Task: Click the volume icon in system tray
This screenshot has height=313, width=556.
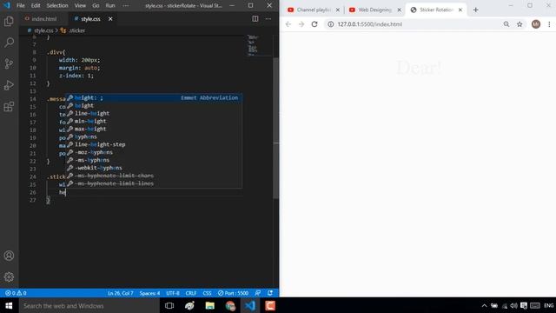Action: pyautogui.click(x=513, y=305)
